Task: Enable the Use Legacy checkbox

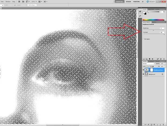Action: (143, 39)
